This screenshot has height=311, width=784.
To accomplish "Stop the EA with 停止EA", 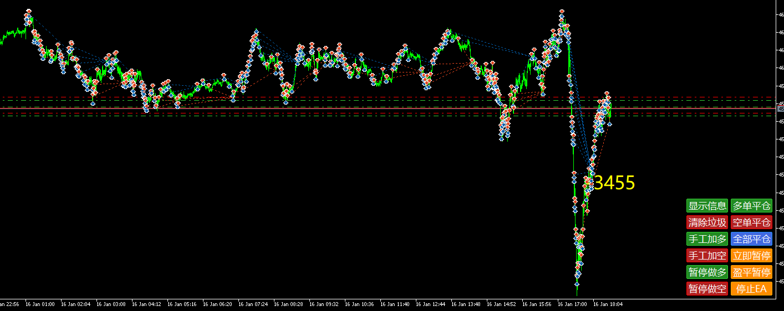I will [x=751, y=289].
